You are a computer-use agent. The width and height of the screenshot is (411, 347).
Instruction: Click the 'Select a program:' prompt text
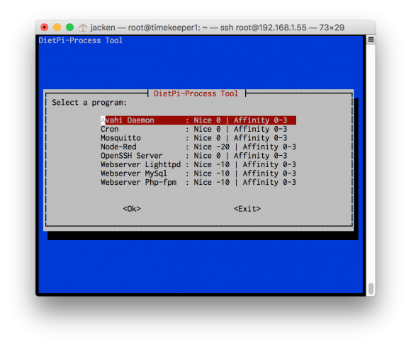(x=89, y=103)
